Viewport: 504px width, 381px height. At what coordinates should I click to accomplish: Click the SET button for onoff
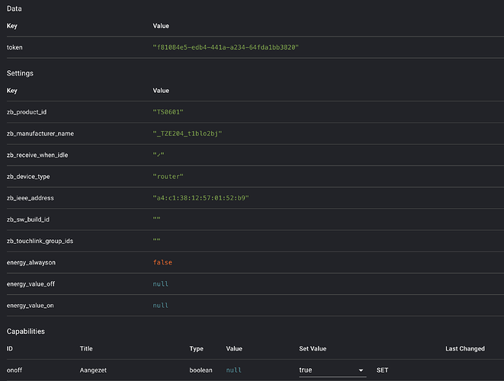382,370
